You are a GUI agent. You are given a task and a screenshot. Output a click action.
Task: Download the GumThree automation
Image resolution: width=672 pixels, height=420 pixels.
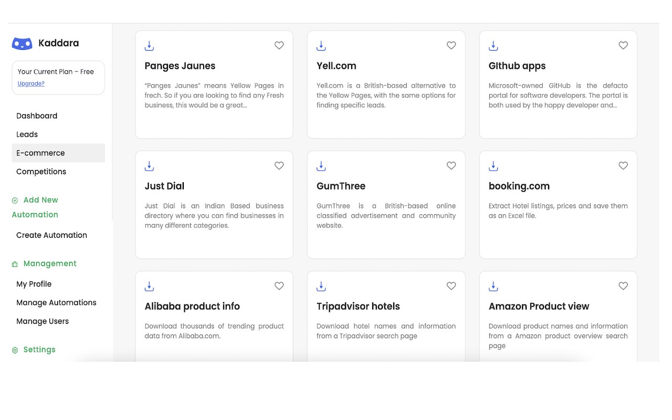[x=321, y=166]
